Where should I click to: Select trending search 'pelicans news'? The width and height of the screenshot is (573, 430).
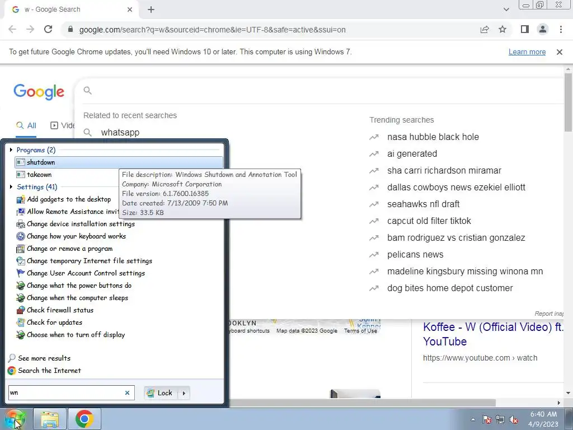pyautogui.click(x=415, y=255)
